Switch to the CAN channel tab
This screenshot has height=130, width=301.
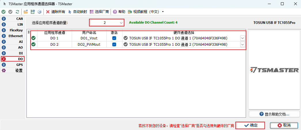point(13,19)
